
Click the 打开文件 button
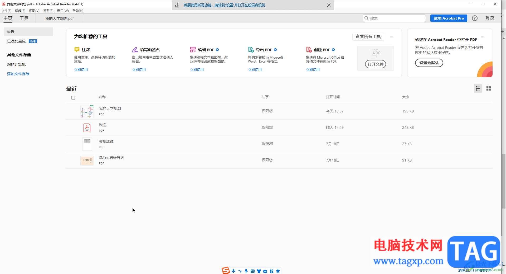[375, 64]
